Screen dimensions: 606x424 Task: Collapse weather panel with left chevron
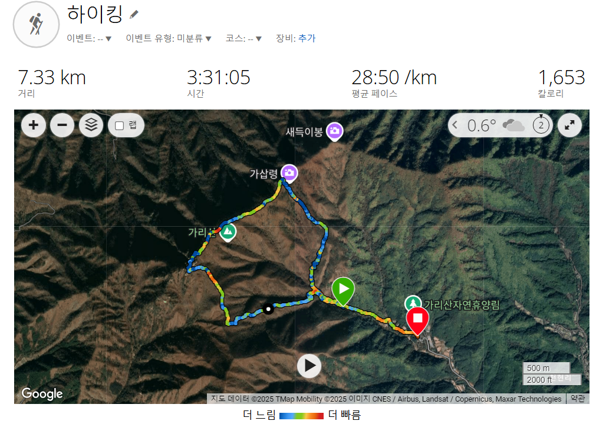tap(455, 125)
